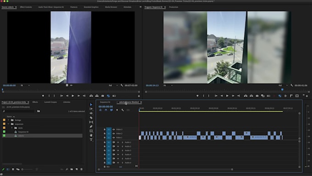Open Source monitor wrench settings
Screen dimensions: 312x176
(122, 85)
